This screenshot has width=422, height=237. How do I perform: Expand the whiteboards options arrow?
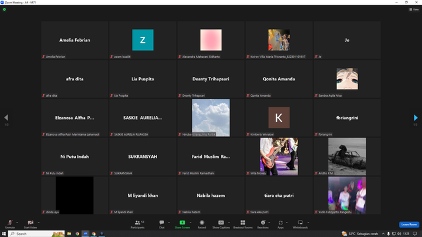pos(308,223)
